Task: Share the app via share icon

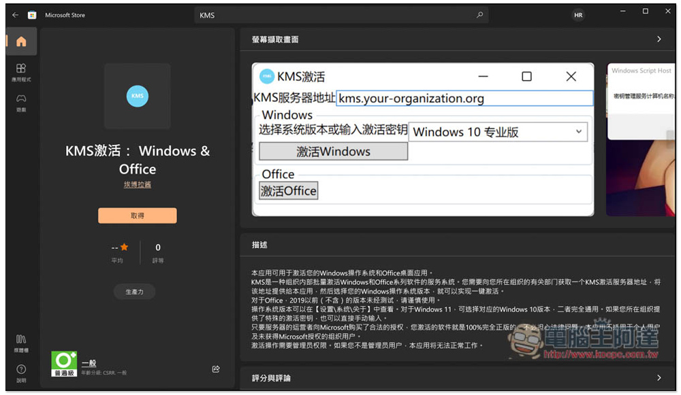Action: pyautogui.click(x=216, y=369)
